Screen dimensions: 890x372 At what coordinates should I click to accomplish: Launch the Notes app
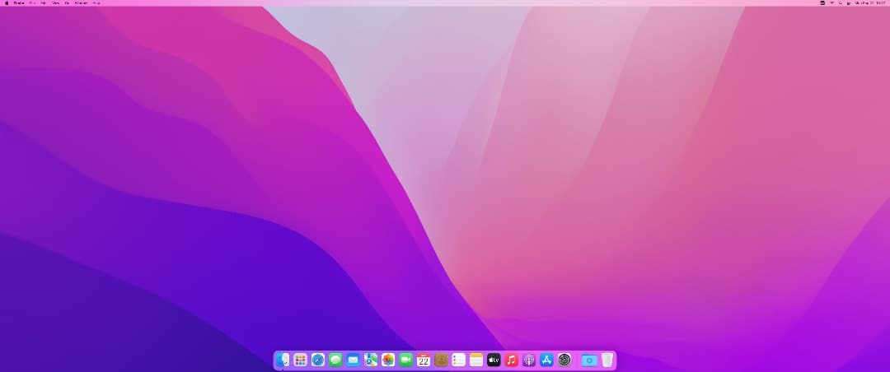[476, 360]
